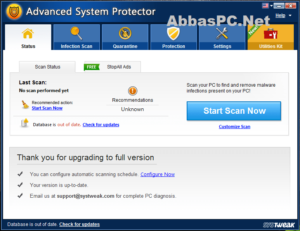Click the Status home icon
Screen dimensions: 300x231
tap(28, 33)
